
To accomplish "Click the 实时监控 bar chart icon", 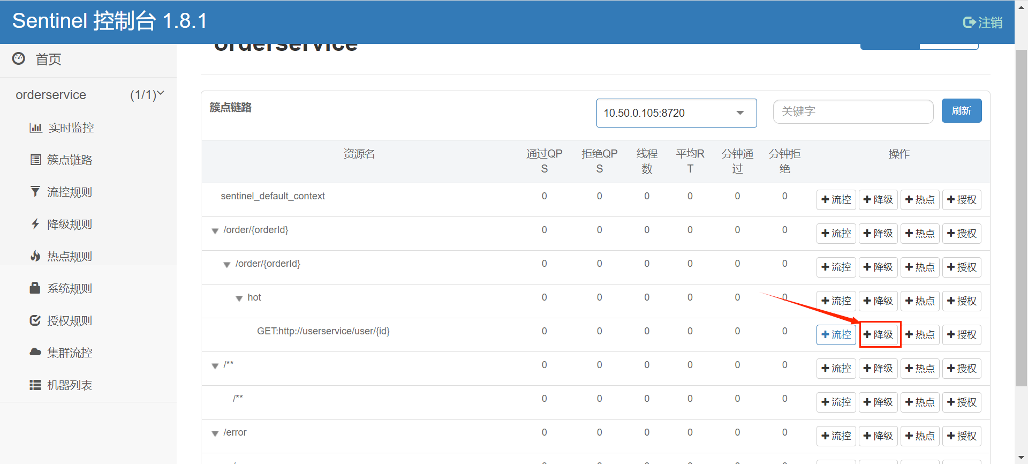I will point(36,128).
